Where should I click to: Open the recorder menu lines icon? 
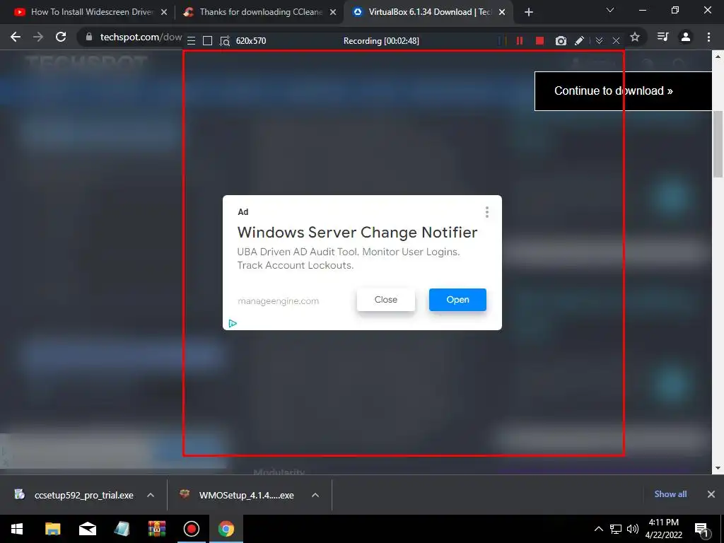191,41
